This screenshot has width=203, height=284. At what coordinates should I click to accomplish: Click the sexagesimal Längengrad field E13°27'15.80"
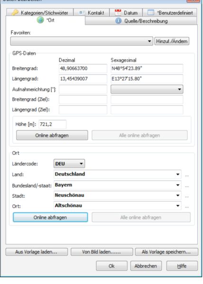click(x=147, y=79)
